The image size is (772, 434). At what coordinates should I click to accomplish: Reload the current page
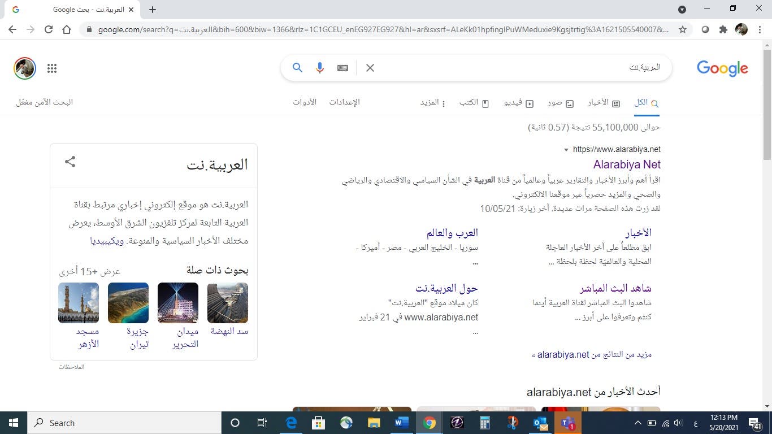(49, 29)
